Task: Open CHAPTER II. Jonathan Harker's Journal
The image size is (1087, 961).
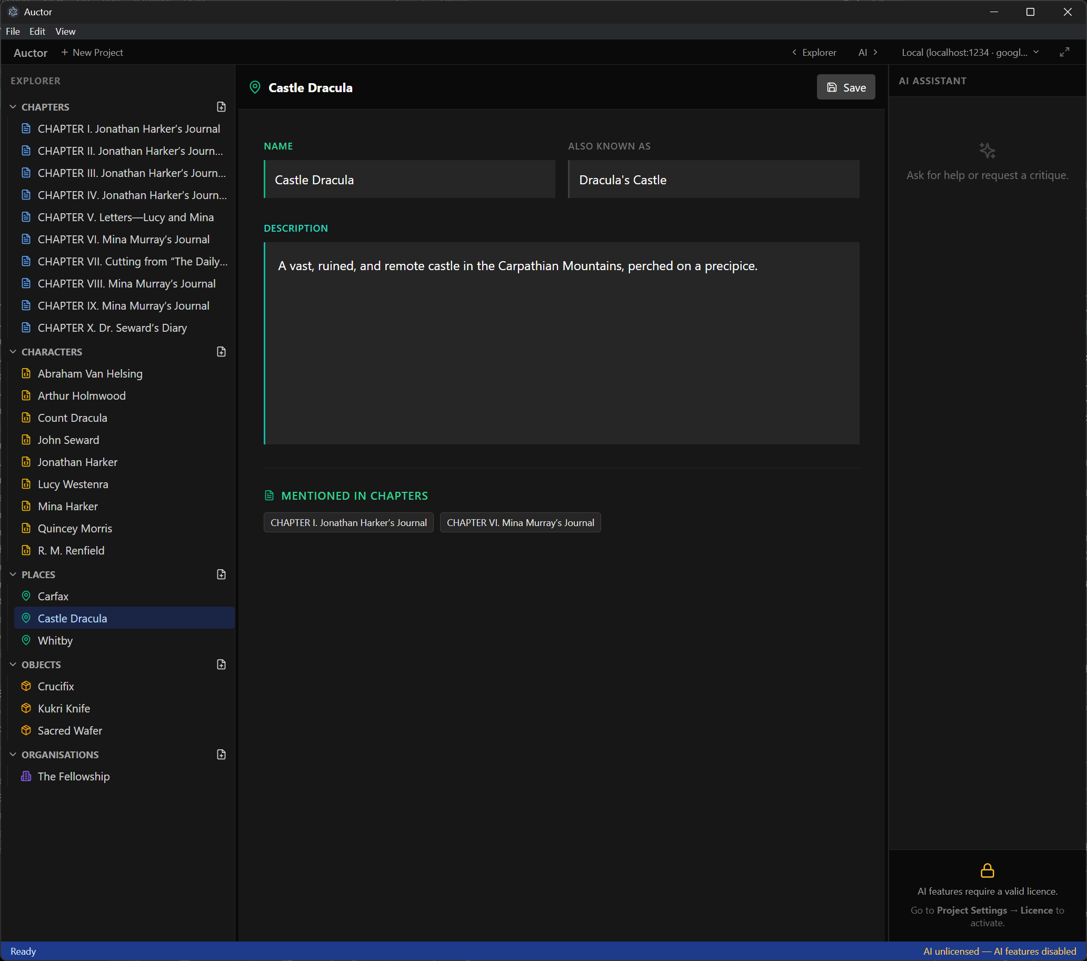Action: click(x=124, y=151)
